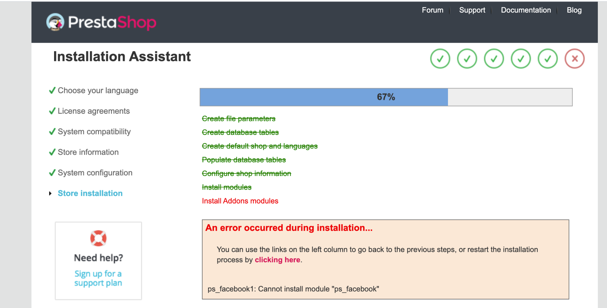Click the red X failed step circle
Image resolution: width=607 pixels, height=308 pixels.
[575, 59]
